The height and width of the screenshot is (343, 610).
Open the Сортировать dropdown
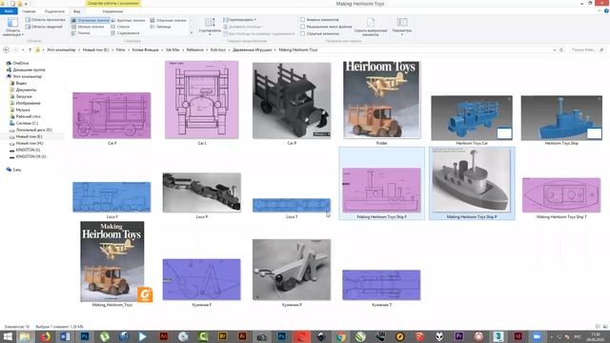[x=210, y=27]
